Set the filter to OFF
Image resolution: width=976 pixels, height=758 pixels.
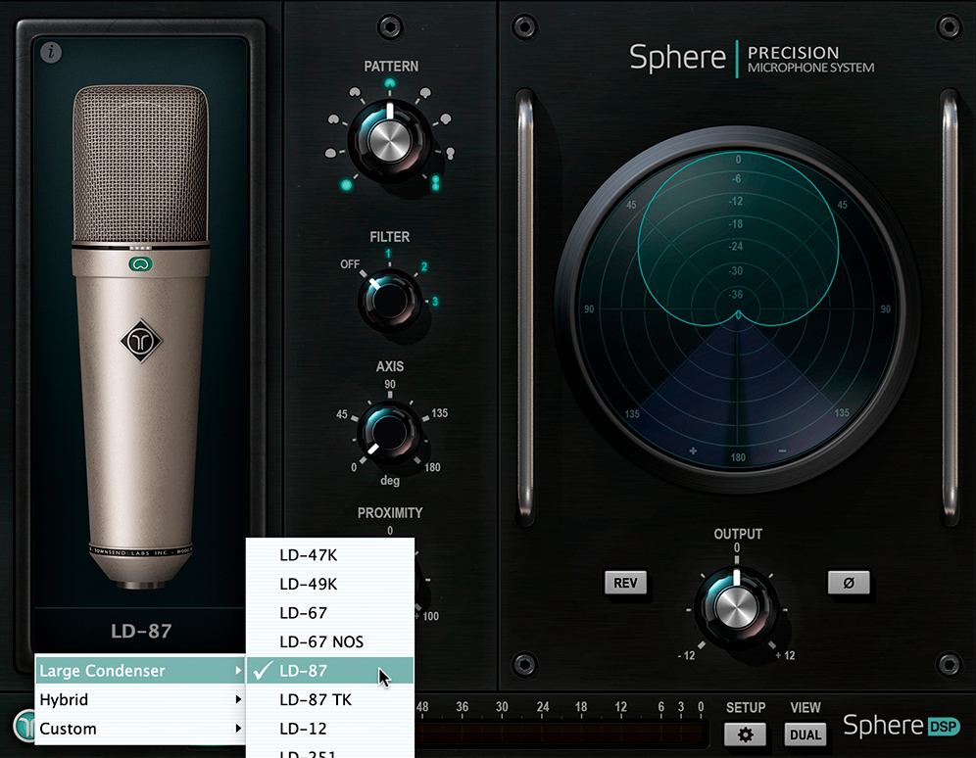coord(350,264)
